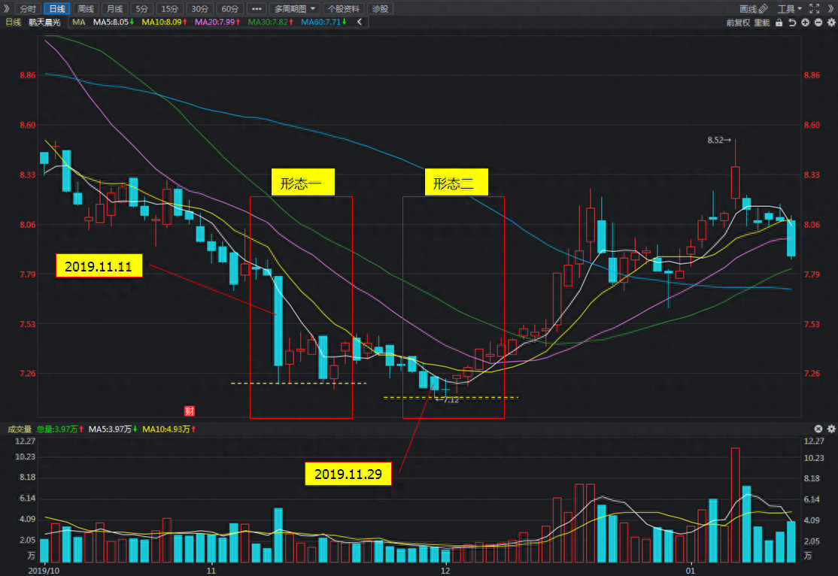838x576 pixels.
Task: Close the 成交量 volume panel
Action: pos(818,429)
